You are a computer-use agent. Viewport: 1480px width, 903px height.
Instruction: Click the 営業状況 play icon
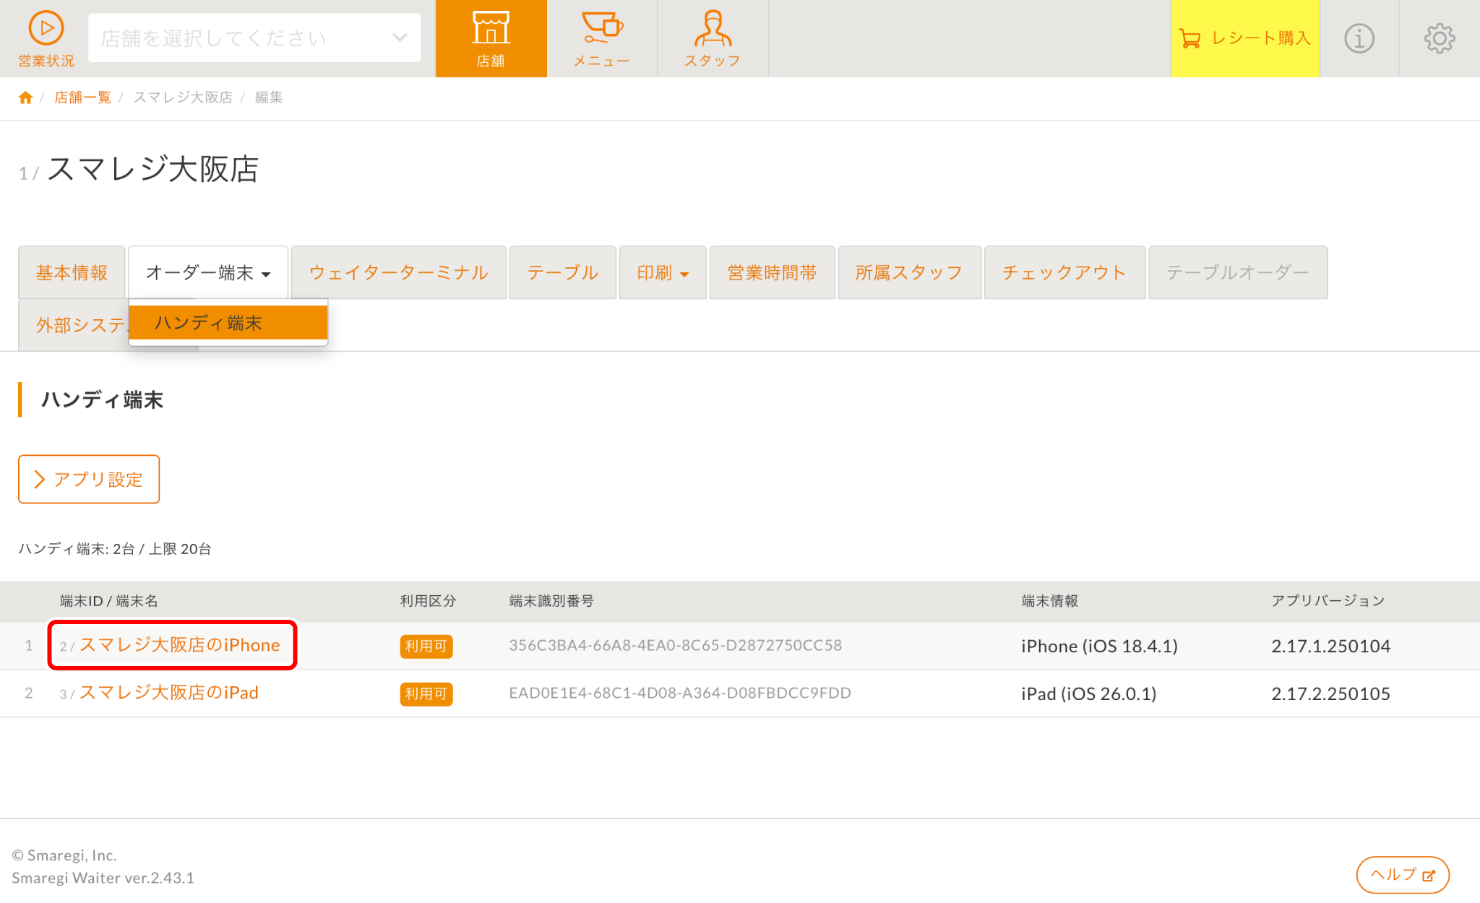[x=46, y=30]
